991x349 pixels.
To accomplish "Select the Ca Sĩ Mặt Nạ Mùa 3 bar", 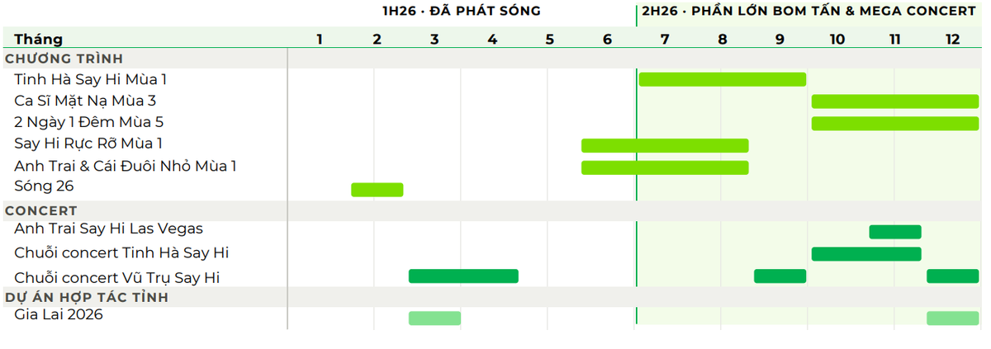I will (895, 101).
